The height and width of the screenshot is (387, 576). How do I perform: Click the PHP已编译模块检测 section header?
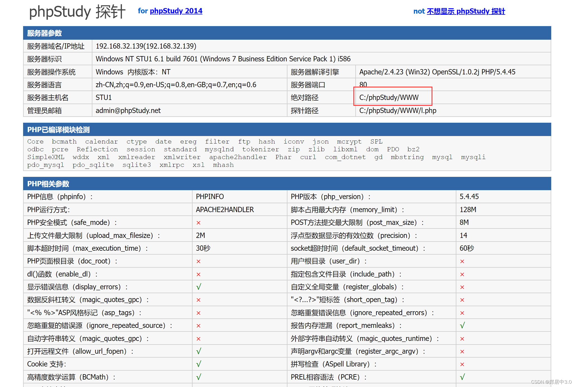(58, 130)
